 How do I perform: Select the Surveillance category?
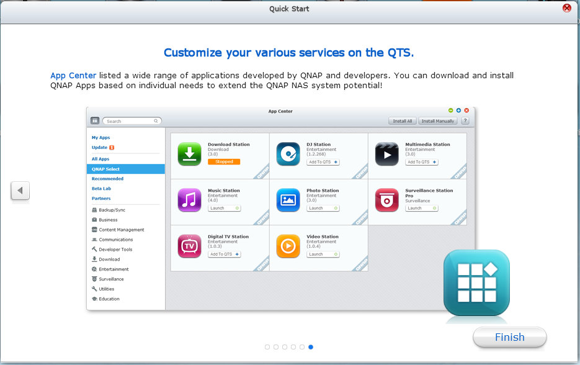108,279
